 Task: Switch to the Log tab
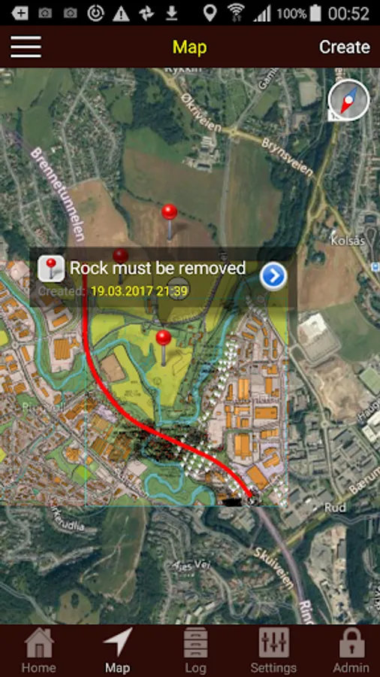pos(195,651)
